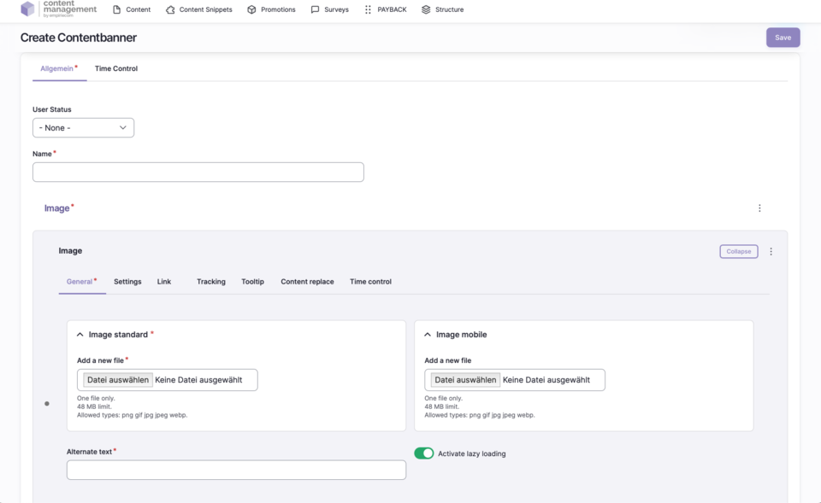Click the Collapse button for Image
821x503 pixels.
coord(738,251)
